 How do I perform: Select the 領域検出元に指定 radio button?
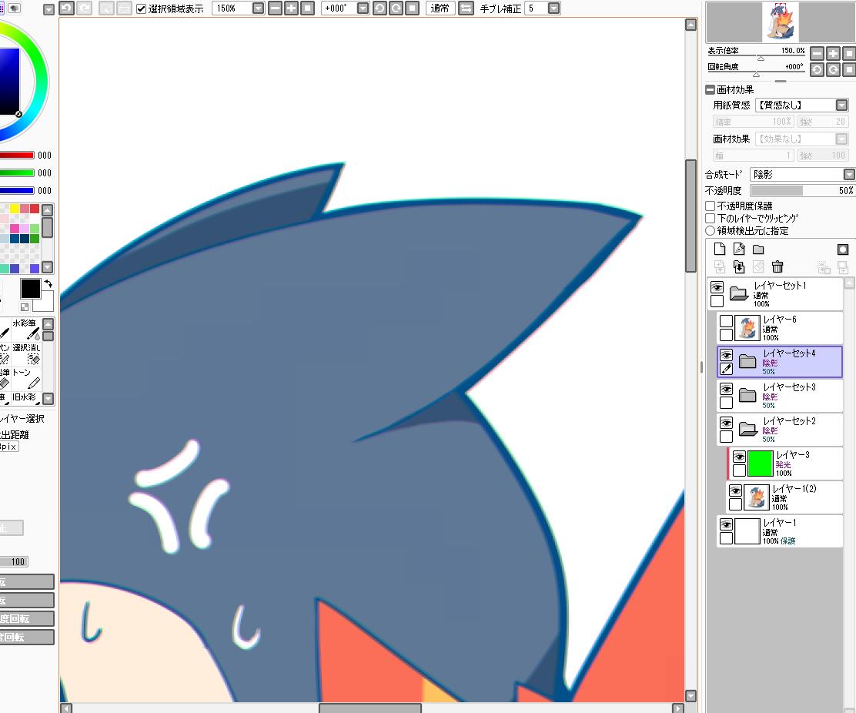pyautogui.click(x=711, y=230)
